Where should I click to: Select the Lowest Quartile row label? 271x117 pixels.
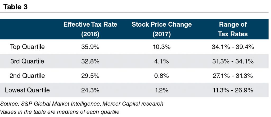click(27, 90)
